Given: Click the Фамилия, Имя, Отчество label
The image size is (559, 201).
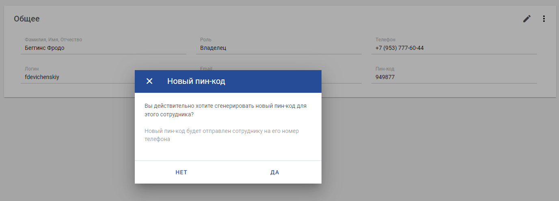Looking at the screenshot, I should pyautogui.click(x=54, y=40).
